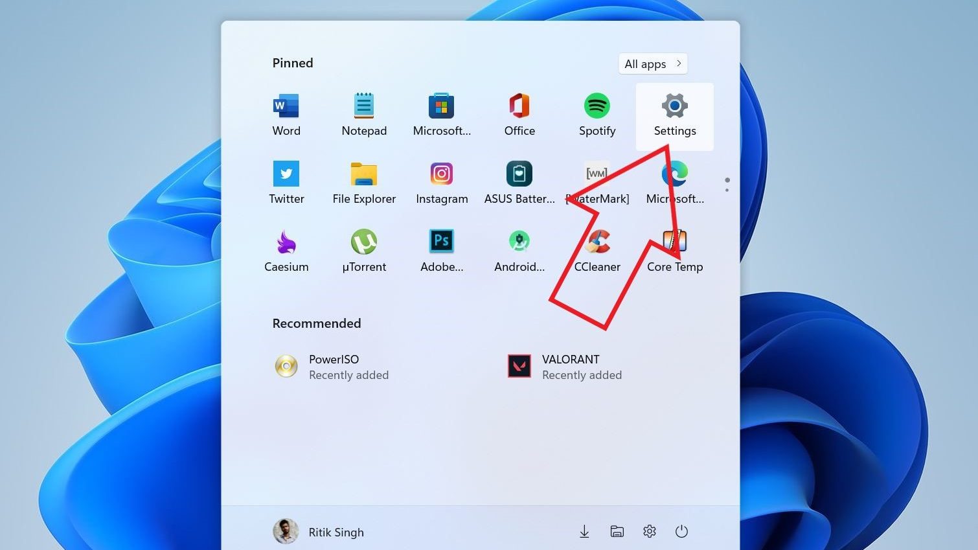Image resolution: width=978 pixels, height=550 pixels.
Task: Open the All apps list
Action: click(653, 63)
